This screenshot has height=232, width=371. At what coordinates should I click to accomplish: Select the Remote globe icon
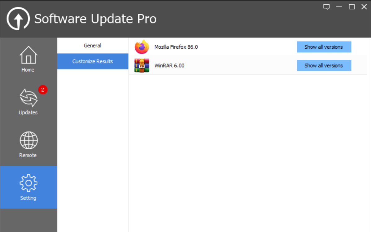(x=28, y=140)
